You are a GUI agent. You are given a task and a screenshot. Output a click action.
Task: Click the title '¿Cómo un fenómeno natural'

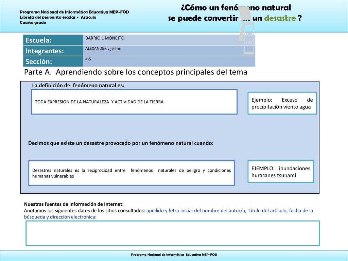point(236,7)
